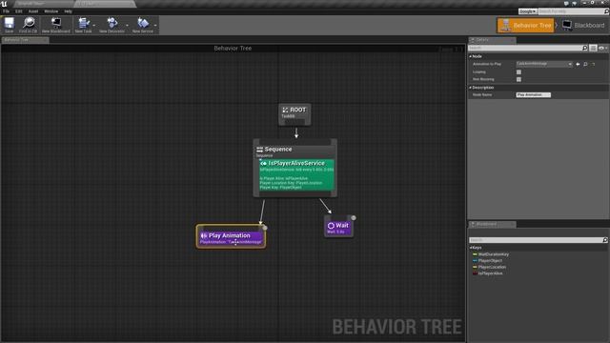Toggle the Looping checkbox
610x343 pixels.
(518, 72)
